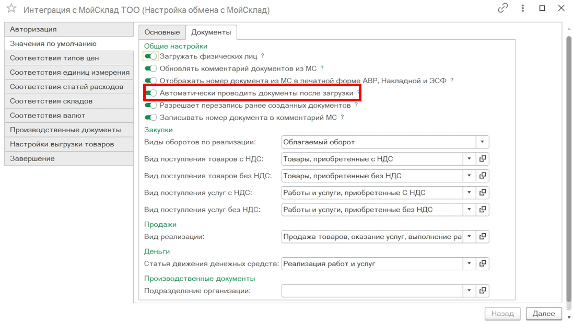Expand Виды оборотов по реализации dropdown

(x=482, y=142)
